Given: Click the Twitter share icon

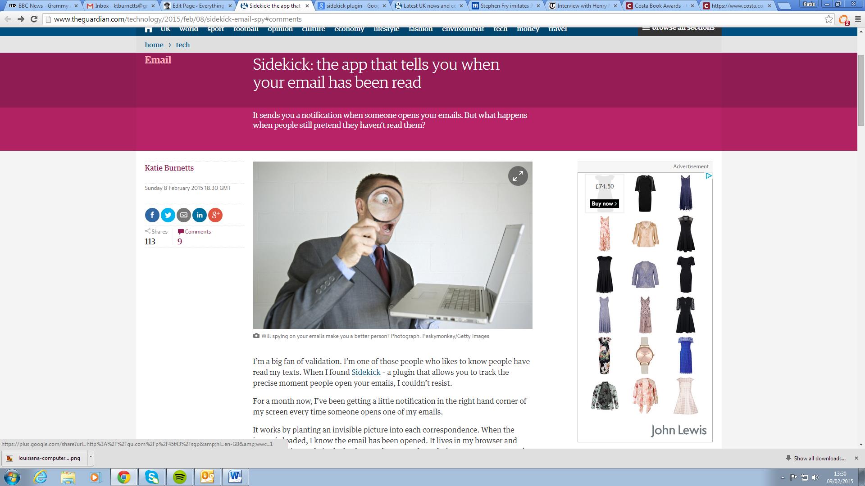Looking at the screenshot, I should coord(168,215).
